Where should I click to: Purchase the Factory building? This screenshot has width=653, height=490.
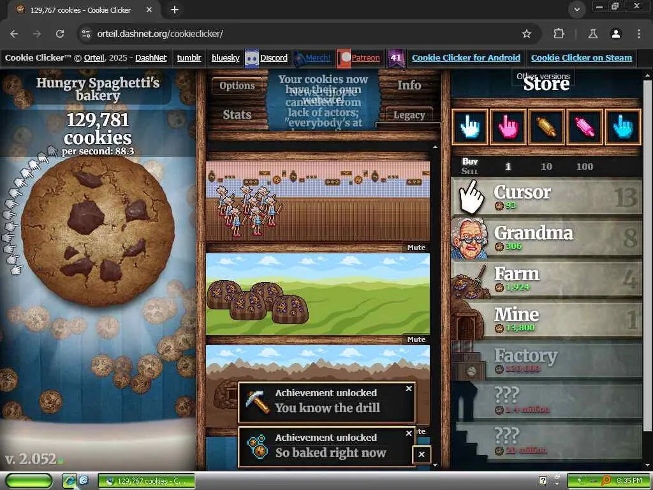click(x=547, y=360)
